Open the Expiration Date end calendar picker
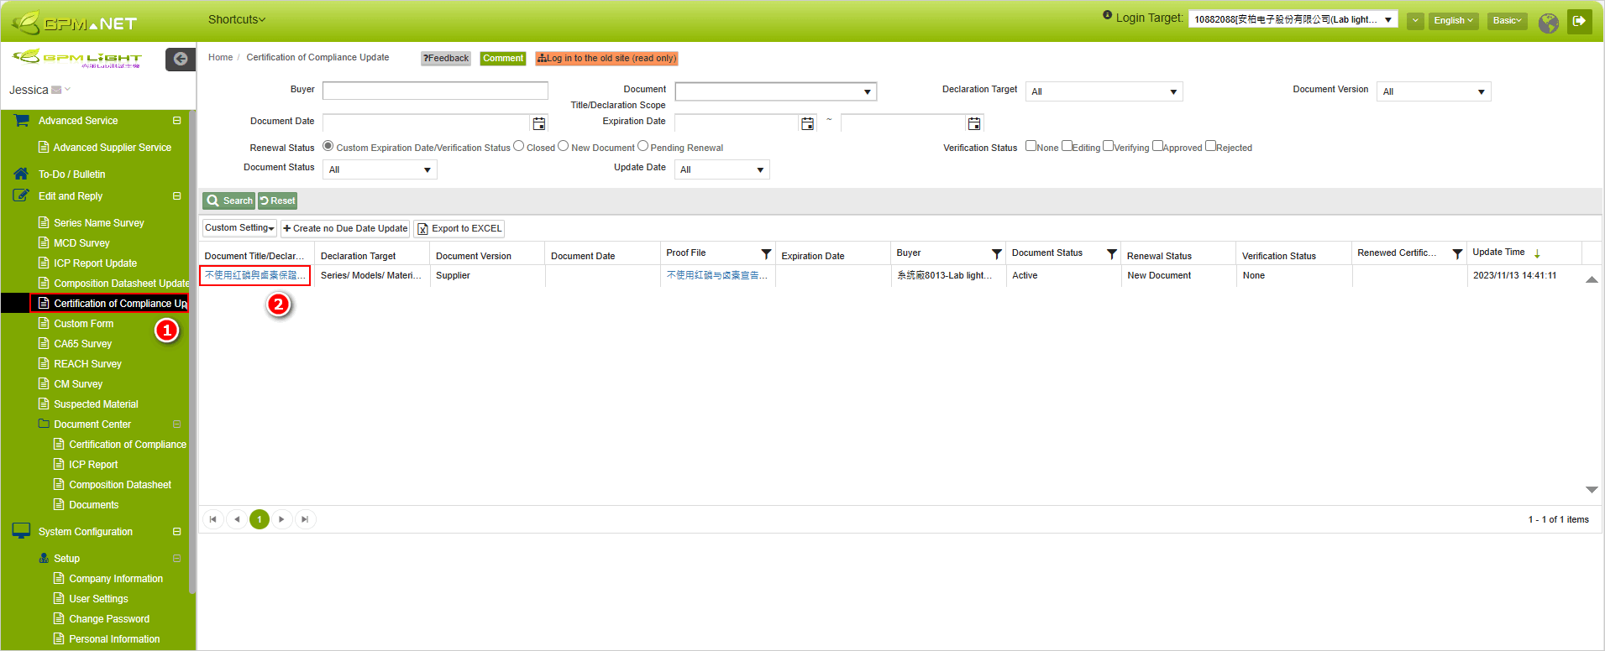The width and height of the screenshot is (1605, 651). pos(973,124)
